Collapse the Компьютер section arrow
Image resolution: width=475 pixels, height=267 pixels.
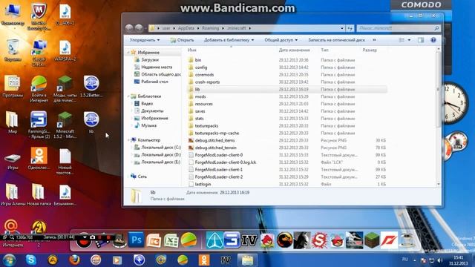pyautogui.click(x=128, y=140)
